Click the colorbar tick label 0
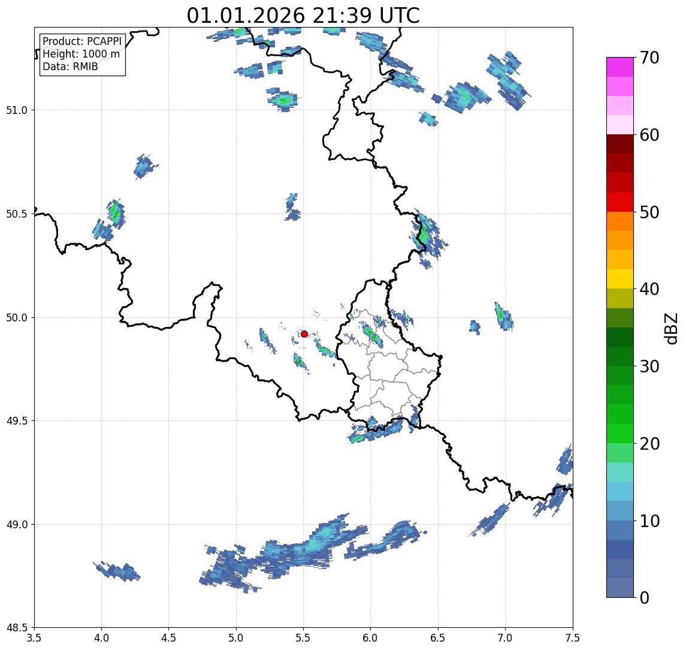Screen dimensions: 686x650 (x=645, y=597)
